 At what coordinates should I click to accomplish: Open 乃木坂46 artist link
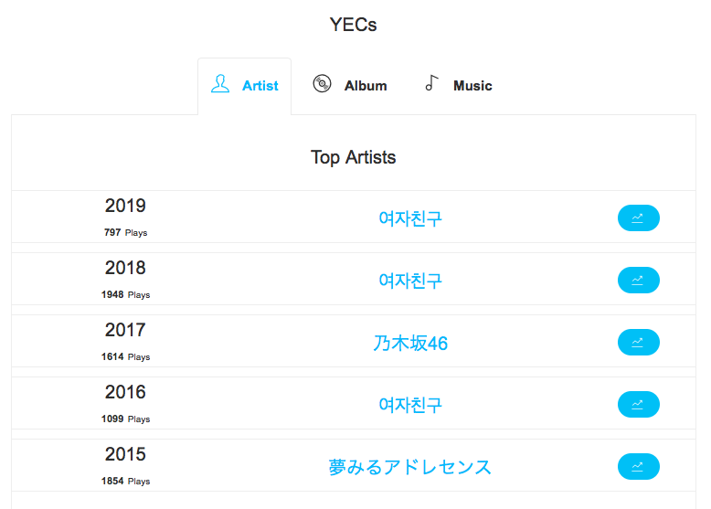click(410, 343)
